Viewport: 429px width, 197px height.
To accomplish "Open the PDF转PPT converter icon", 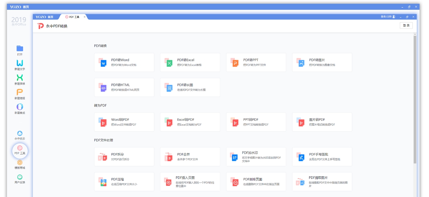I will (x=234, y=62).
